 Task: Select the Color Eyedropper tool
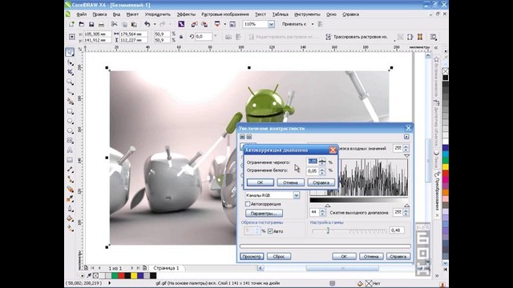[70, 199]
